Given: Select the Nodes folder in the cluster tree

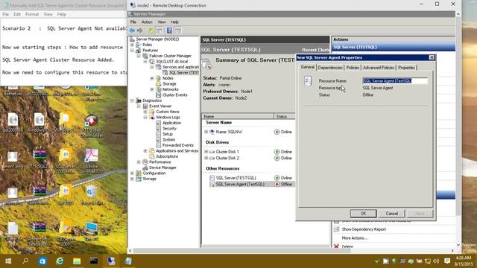Looking at the screenshot, I should click(x=168, y=78).
